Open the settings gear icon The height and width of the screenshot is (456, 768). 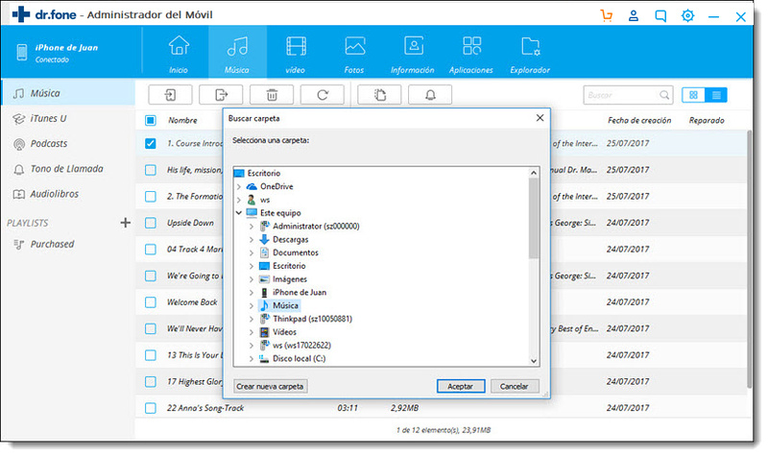687,15
